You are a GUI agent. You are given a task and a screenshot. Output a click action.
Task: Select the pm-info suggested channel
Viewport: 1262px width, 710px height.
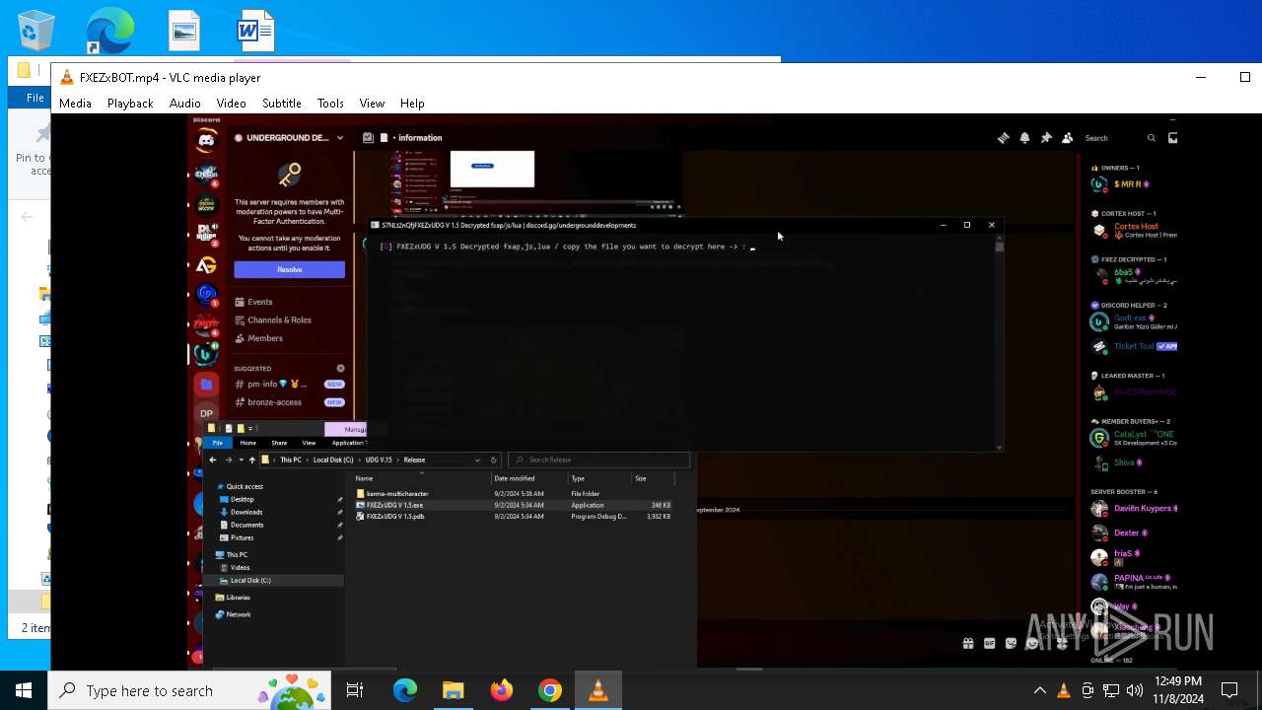click(289, 384)
